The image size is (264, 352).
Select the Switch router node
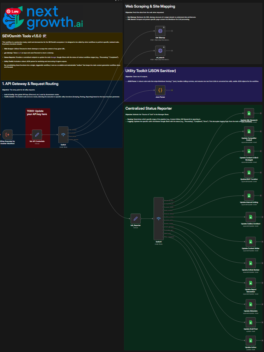pyautogui.click(x=63, y=135)
